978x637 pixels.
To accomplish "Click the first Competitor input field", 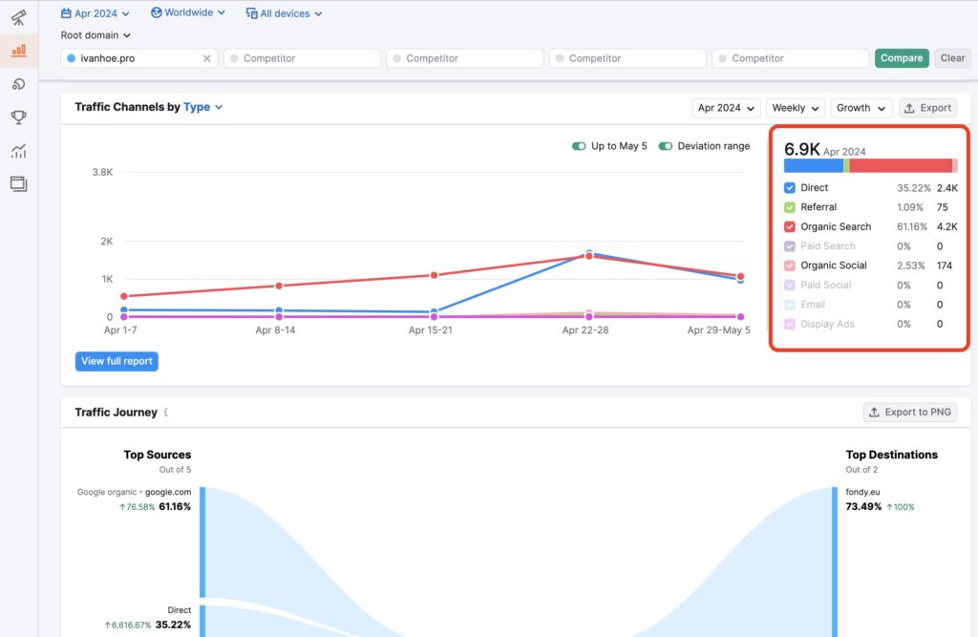I will 302,58.
